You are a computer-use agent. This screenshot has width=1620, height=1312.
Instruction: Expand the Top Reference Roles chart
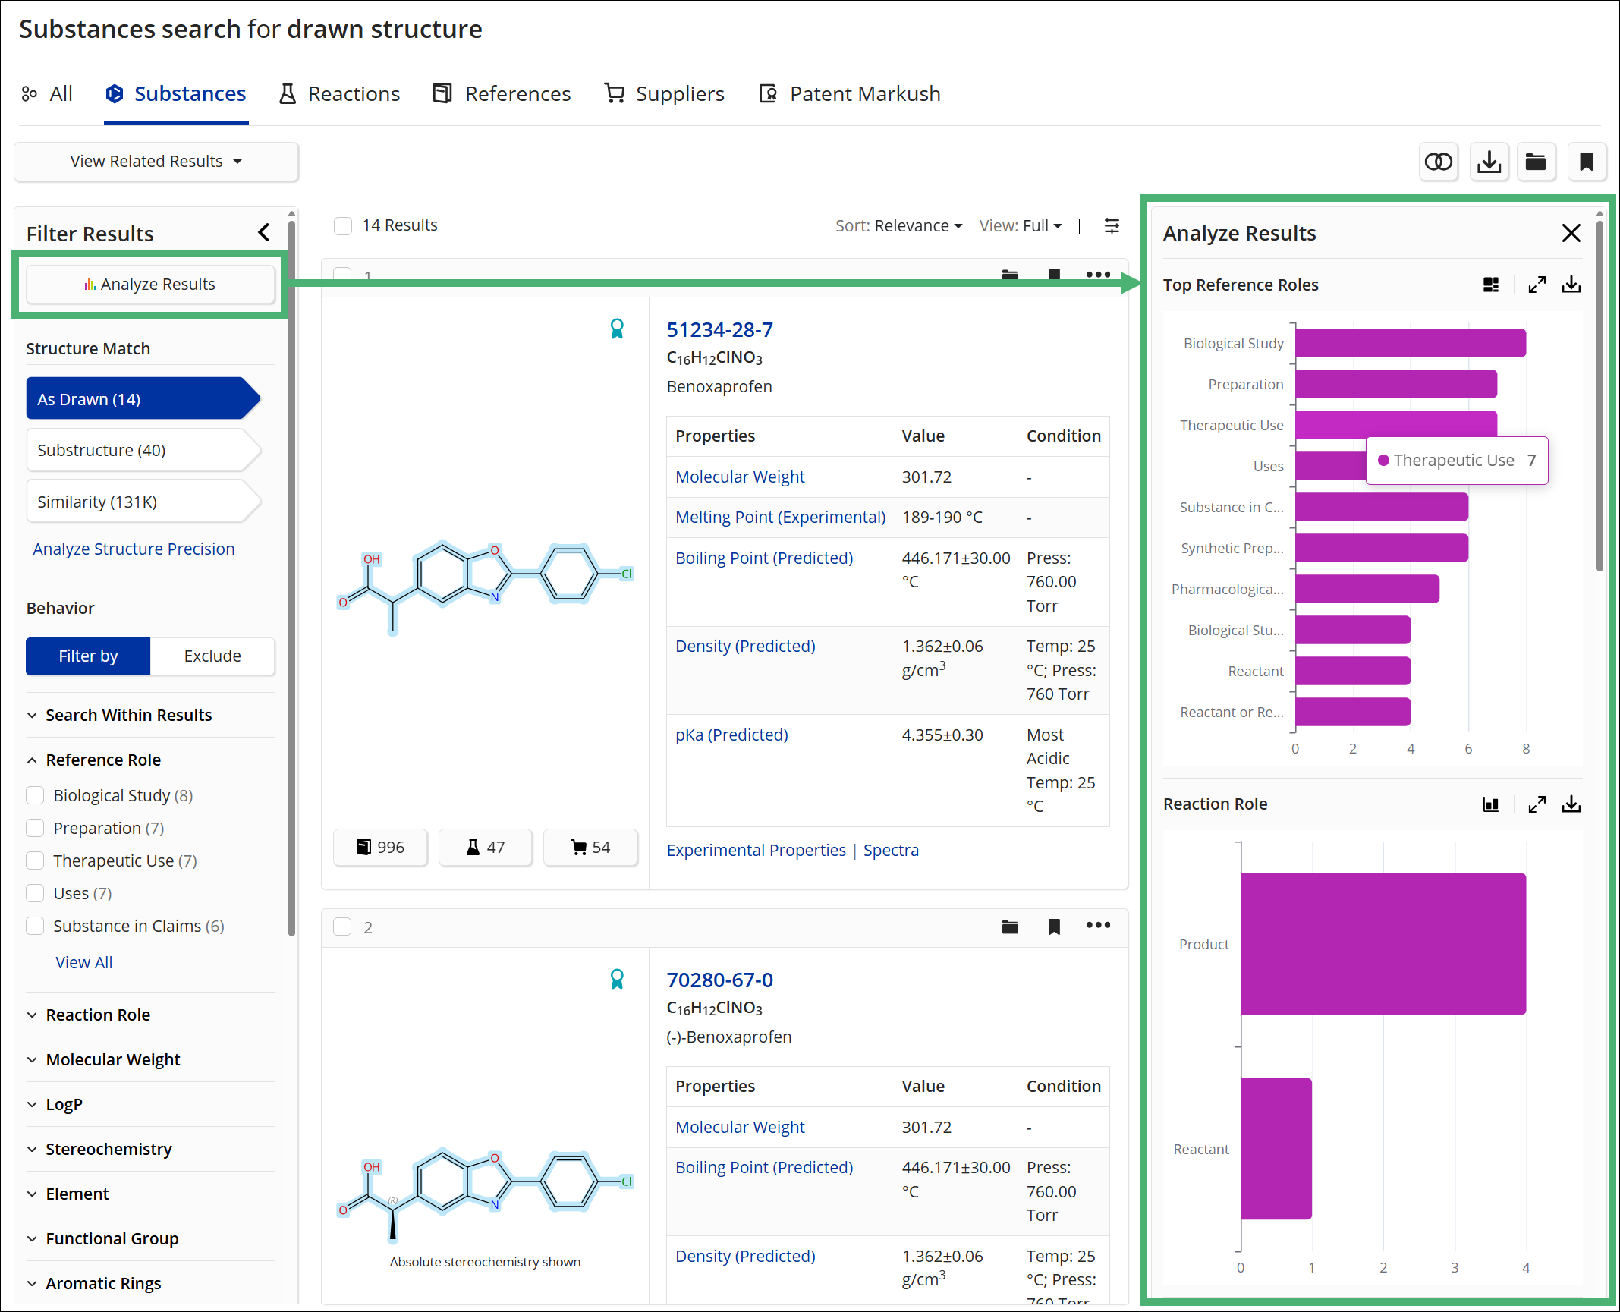pyautogui.click(x=1537, y=285)
